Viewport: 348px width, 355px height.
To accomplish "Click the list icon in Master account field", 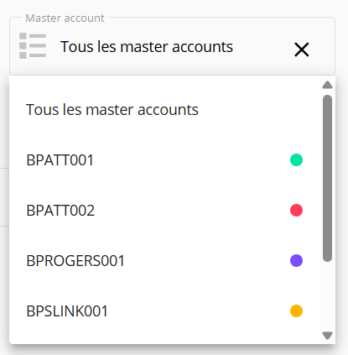I will click(x=33, y=46).
